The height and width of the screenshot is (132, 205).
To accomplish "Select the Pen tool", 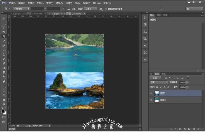I will [4, 82].
